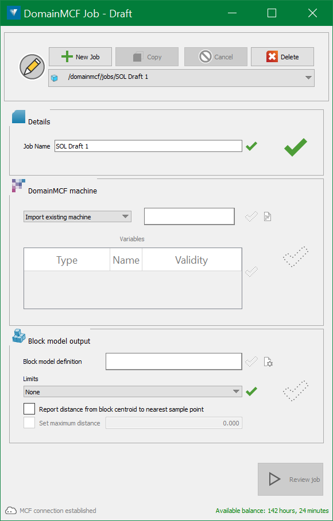Click the Limits green validity checkmark
333x521 pixels.
(x=251, y=391)
